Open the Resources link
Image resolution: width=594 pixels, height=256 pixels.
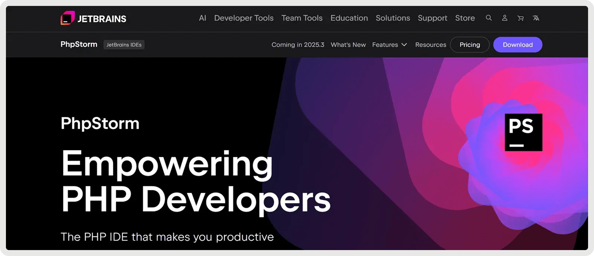(431, 44)
